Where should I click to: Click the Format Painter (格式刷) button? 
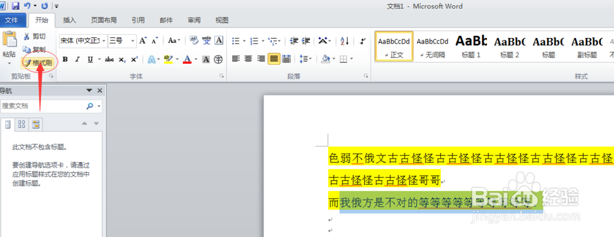(x=37, y=62)
